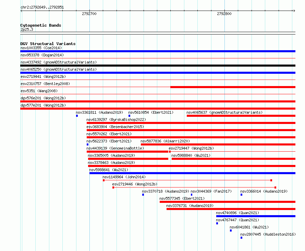Click nsv3376731 (Audano2019) label

[x=190, y=206]
